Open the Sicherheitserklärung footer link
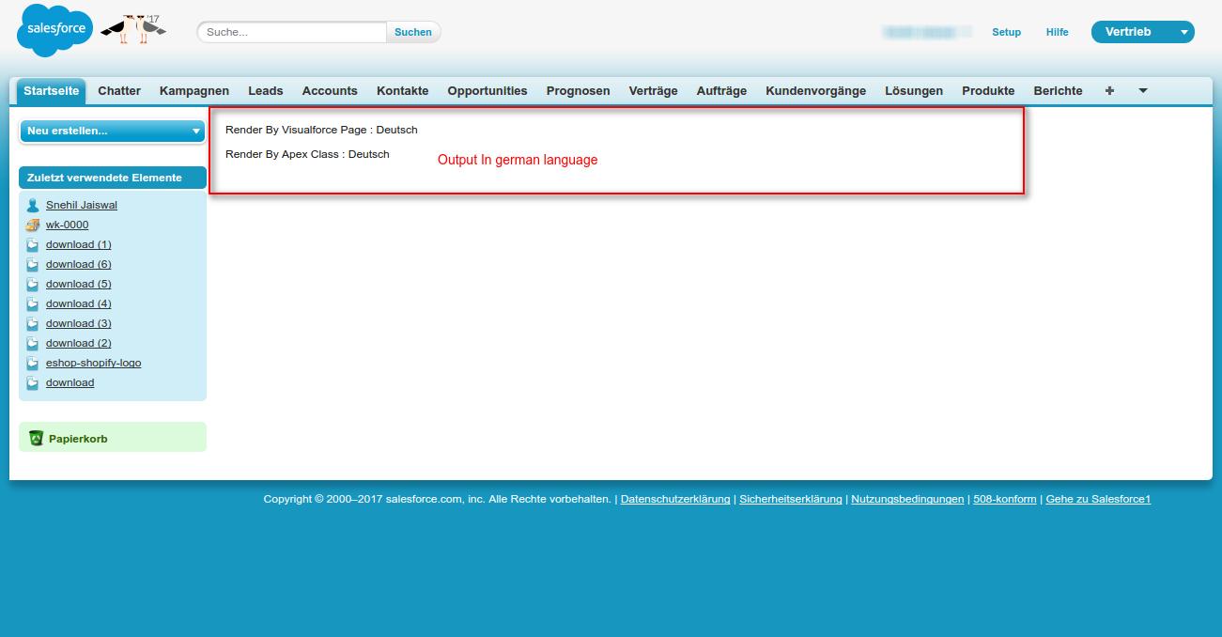This screenshot has height=637, width=1222. click(x=791, y=499)
